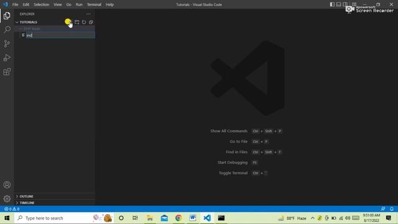Viewport: 398px width, 224px height.
Task: Open Cortana circle in taskbar
Action: pos(121,218)
